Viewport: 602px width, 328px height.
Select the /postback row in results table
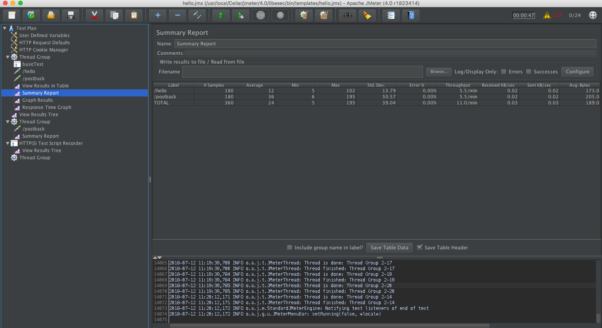click(x=377, y=97)
